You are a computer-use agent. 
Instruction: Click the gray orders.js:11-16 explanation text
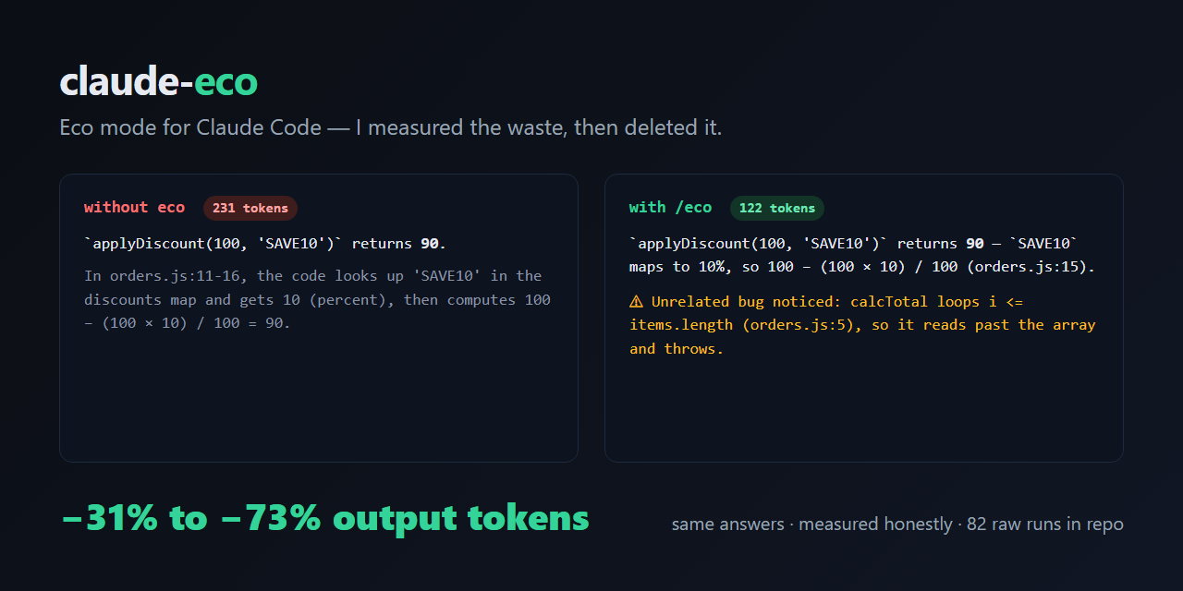317,299
